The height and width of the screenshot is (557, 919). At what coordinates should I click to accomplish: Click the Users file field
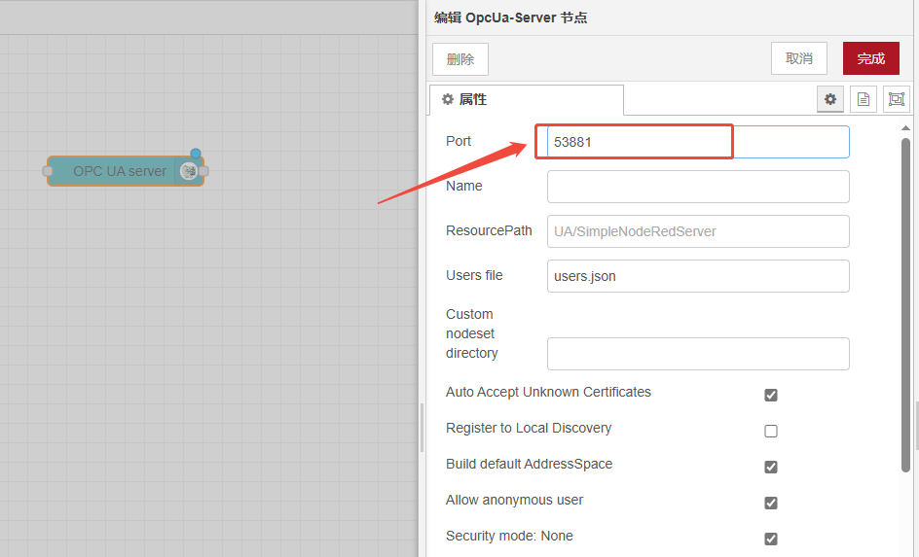(697, 276)
